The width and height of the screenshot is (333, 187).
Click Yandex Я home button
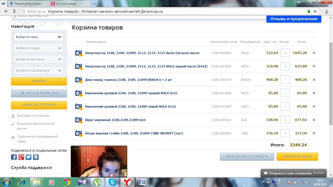click(x=14, y=11)
